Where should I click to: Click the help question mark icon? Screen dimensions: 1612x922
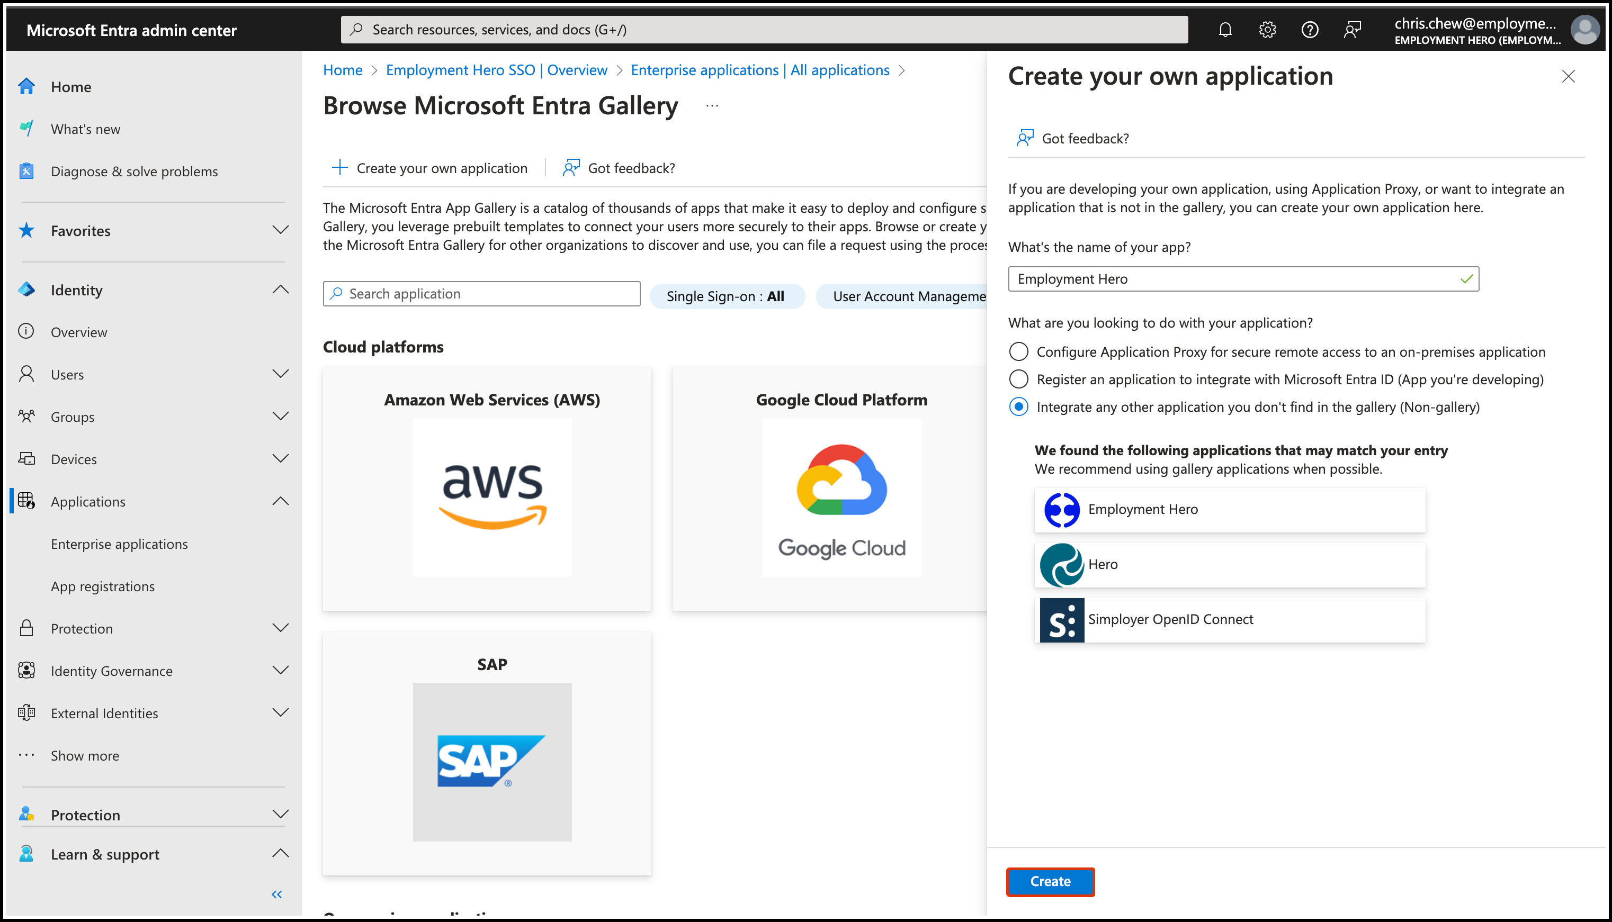coord(1309,30)
